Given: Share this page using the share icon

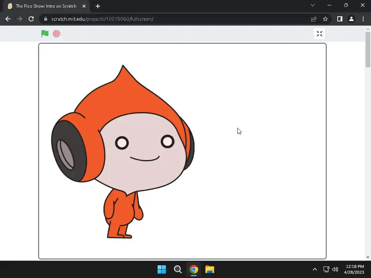Looking at the screenshot, I should tap(314, 19).
